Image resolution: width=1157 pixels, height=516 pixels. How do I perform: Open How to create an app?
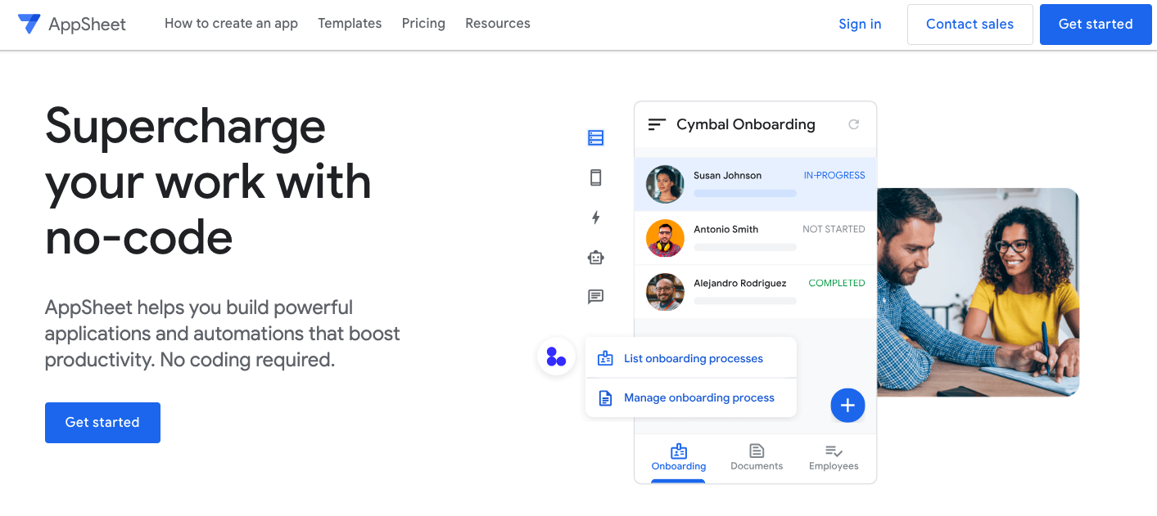231,24
